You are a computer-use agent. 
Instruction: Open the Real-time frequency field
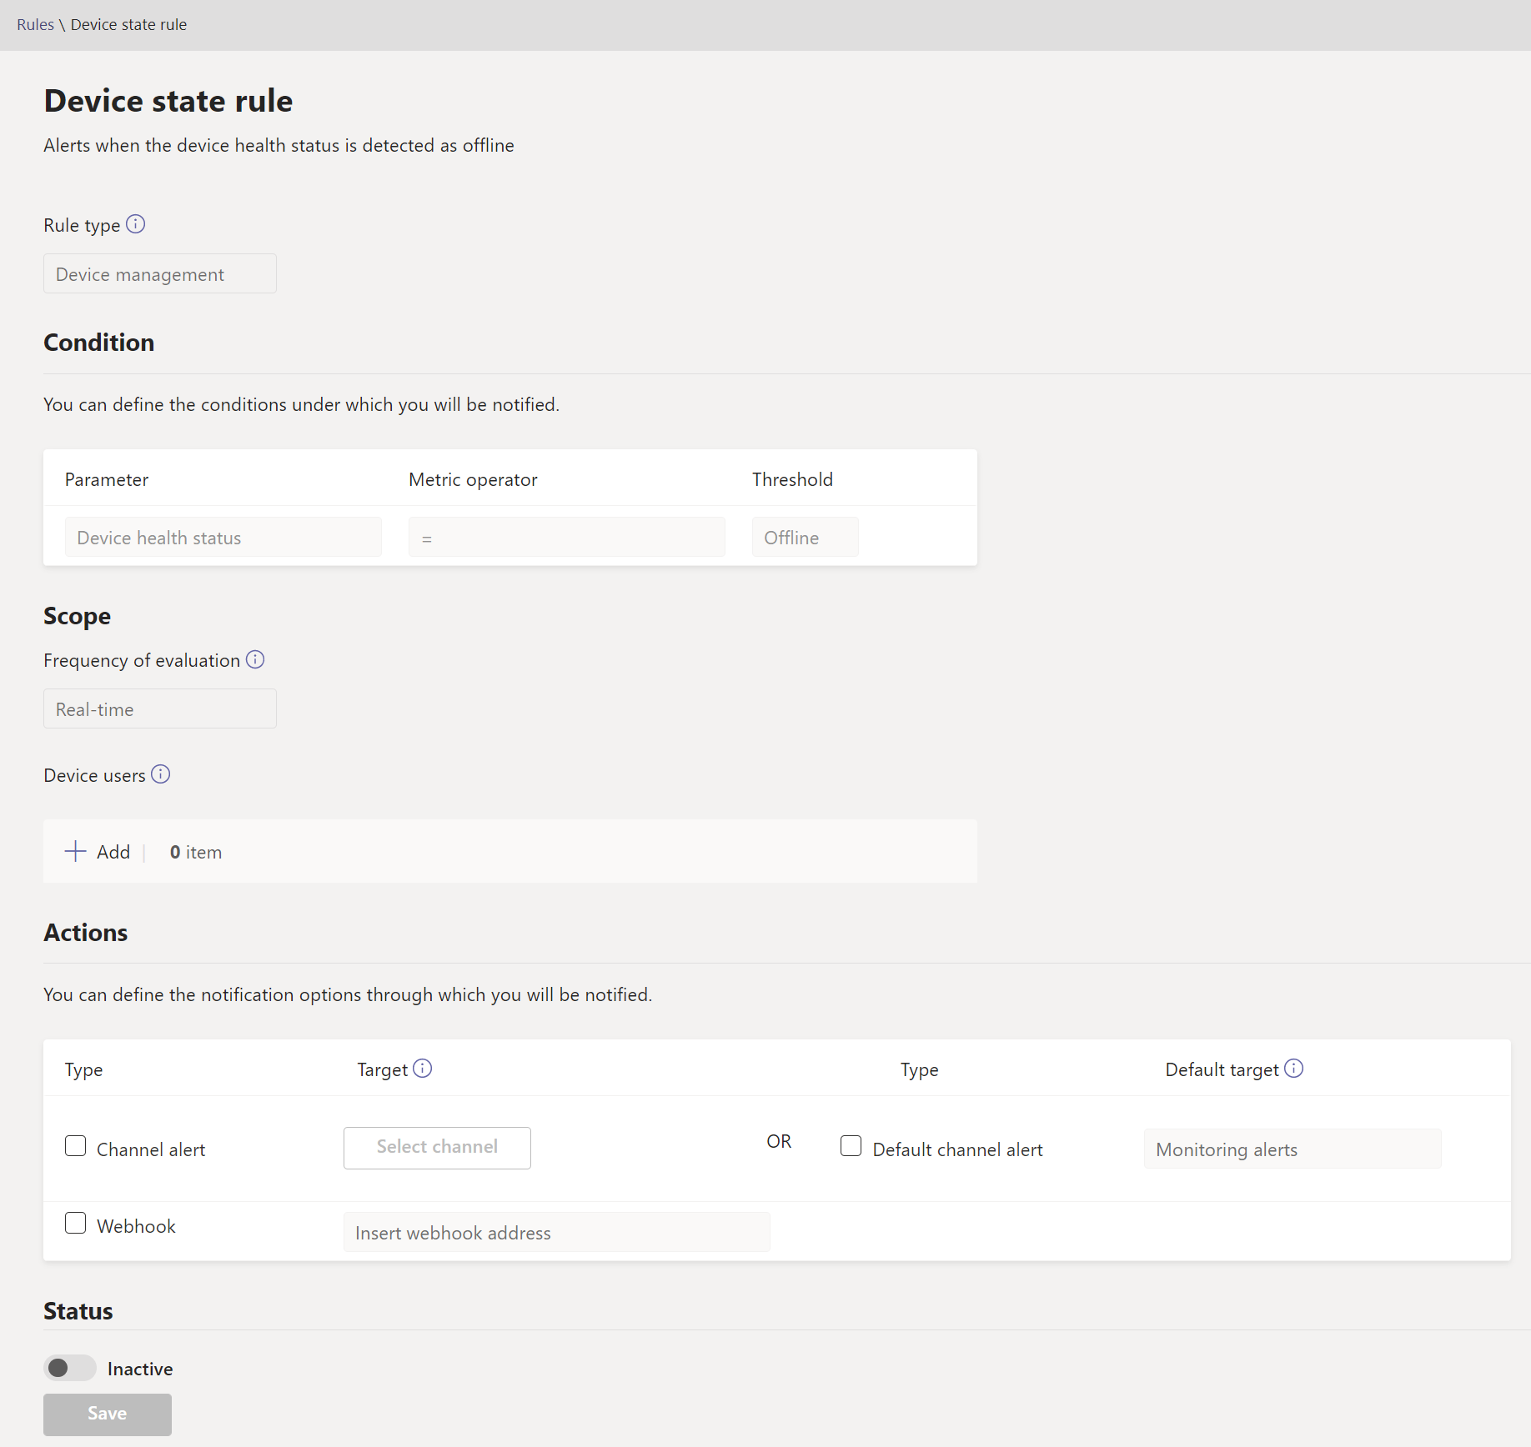click(x=160, y=708)
